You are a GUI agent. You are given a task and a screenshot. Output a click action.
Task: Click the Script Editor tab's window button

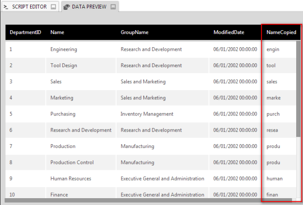pyautogui.click(x=54, y=7)
